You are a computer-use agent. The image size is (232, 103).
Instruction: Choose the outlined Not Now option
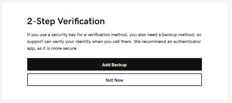coord(114,80)
